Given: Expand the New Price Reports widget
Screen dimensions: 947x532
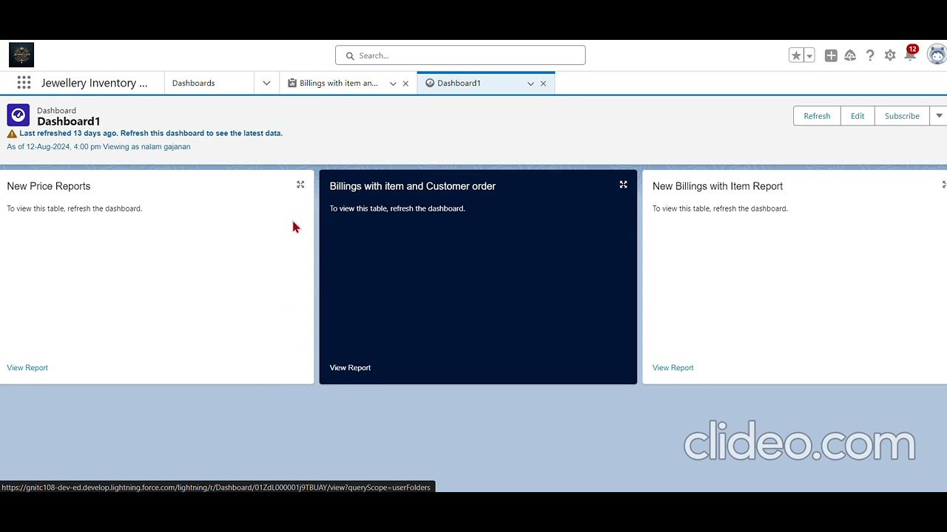Looking at the screenshot, I should click(x=300, y=185).
